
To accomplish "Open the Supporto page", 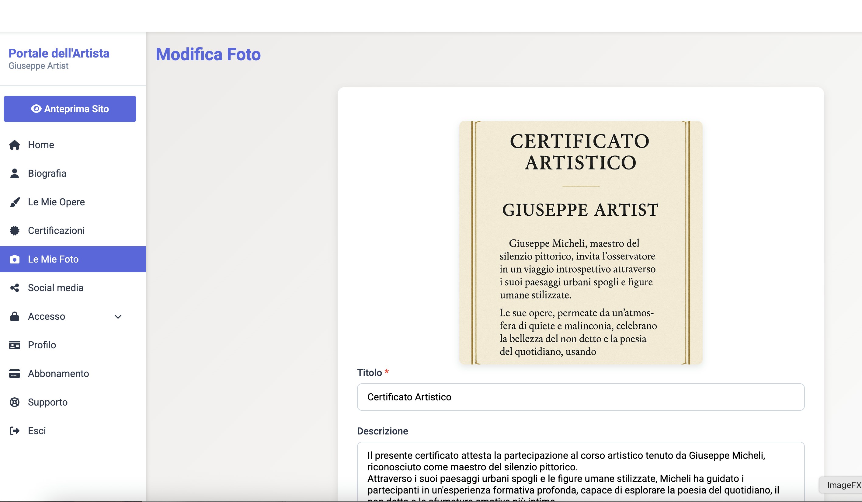I will [73, 402].
